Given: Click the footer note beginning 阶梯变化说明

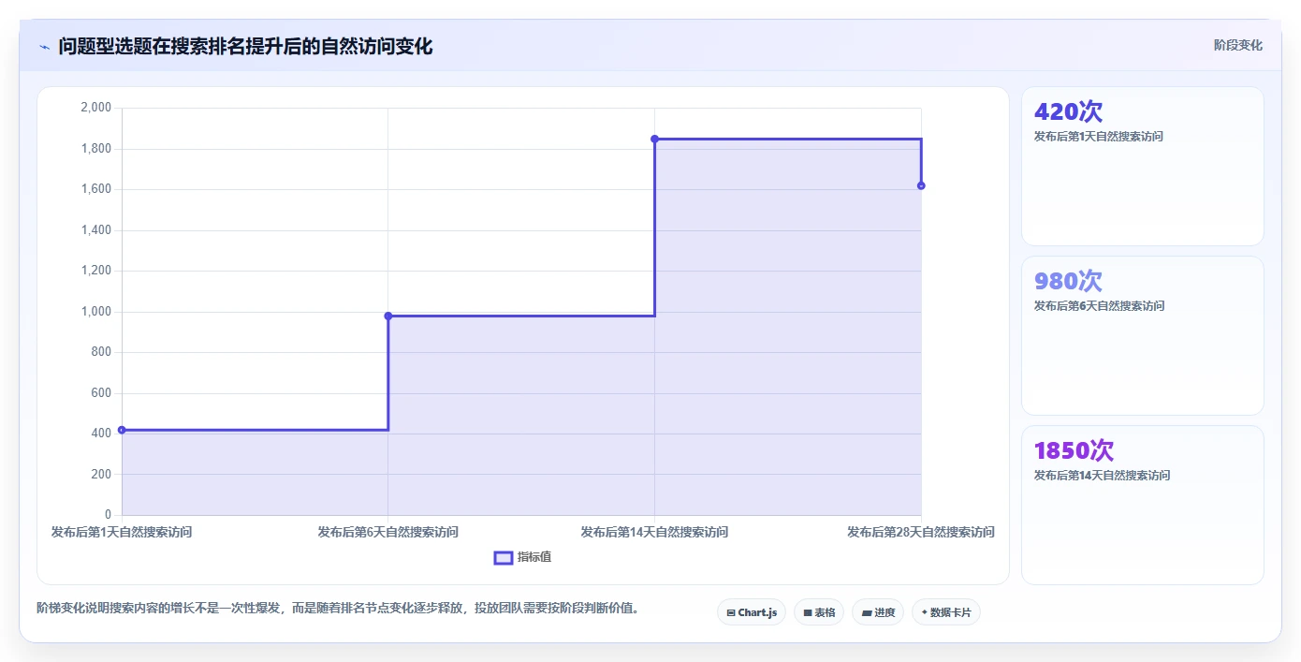Looking at the screenshot, I should pos(338,609).
